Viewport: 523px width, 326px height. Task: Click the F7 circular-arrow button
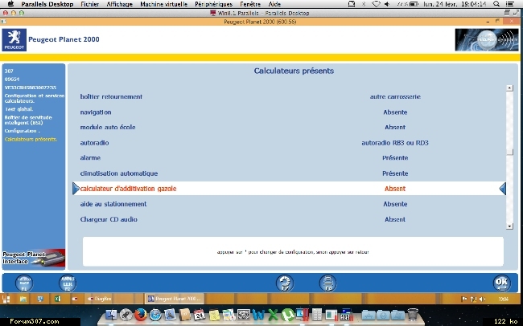[x=285, y=283]
